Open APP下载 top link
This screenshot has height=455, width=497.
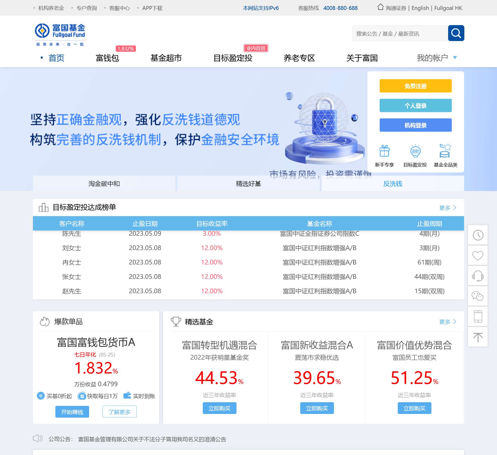click(152, 8)
